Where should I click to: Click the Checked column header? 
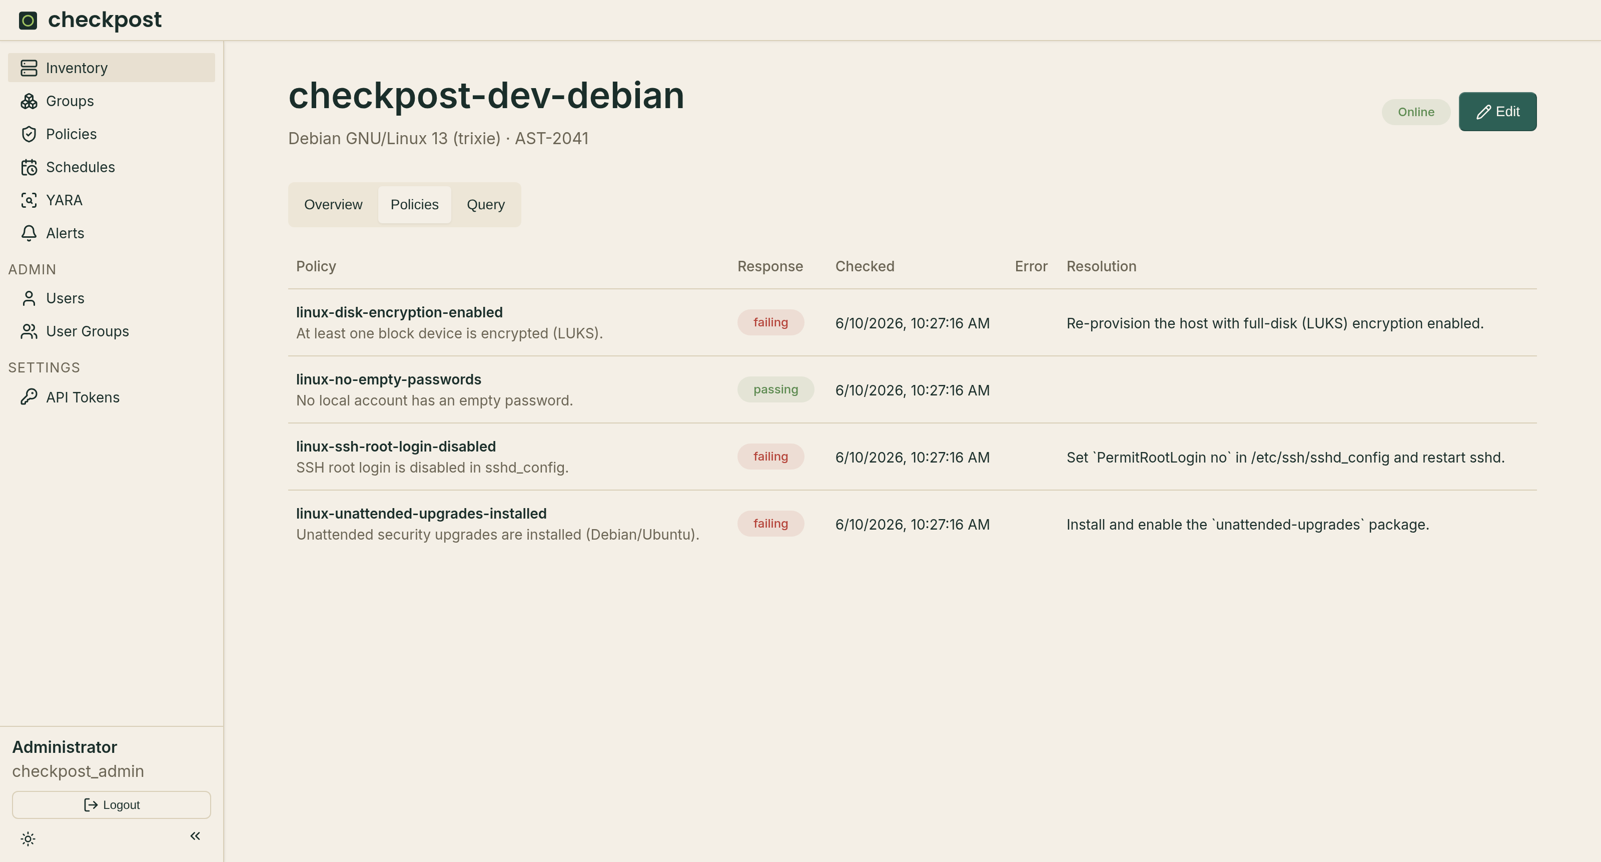(865, 266)
